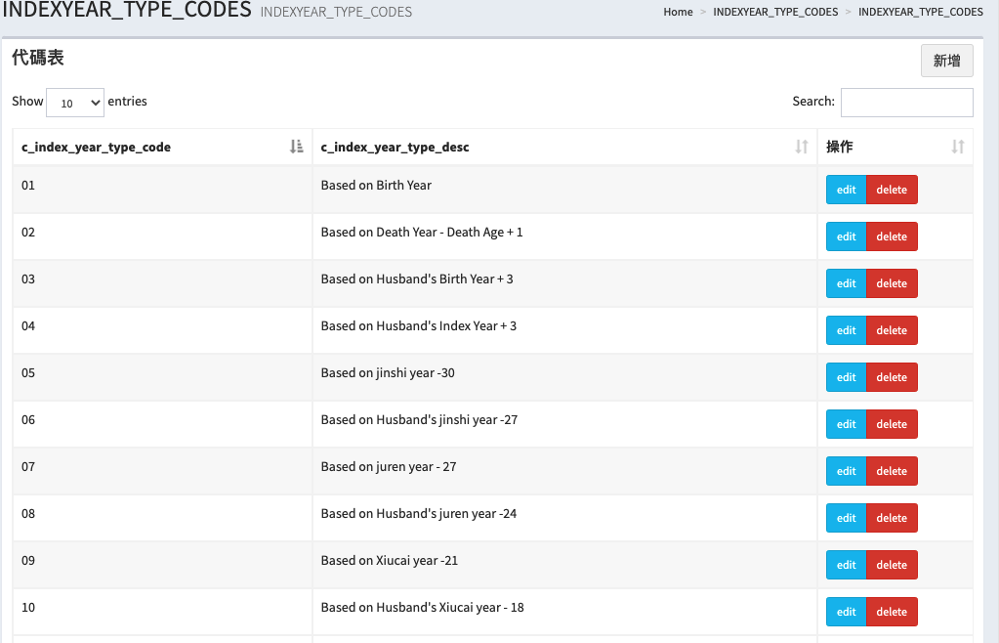Edit Husband's juren year -24 entry
999x643 pixels.
(846, 518)
